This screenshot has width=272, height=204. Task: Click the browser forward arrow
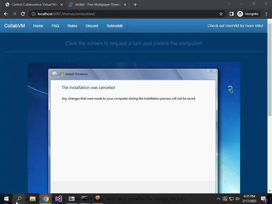tap(14, 14)
